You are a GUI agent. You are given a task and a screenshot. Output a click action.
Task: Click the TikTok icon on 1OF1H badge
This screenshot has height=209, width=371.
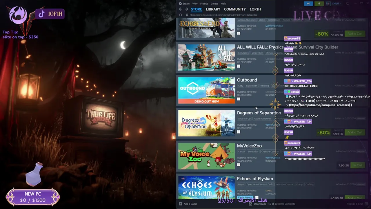41,14
